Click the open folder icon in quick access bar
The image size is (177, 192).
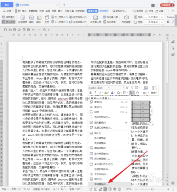point(10,30)
